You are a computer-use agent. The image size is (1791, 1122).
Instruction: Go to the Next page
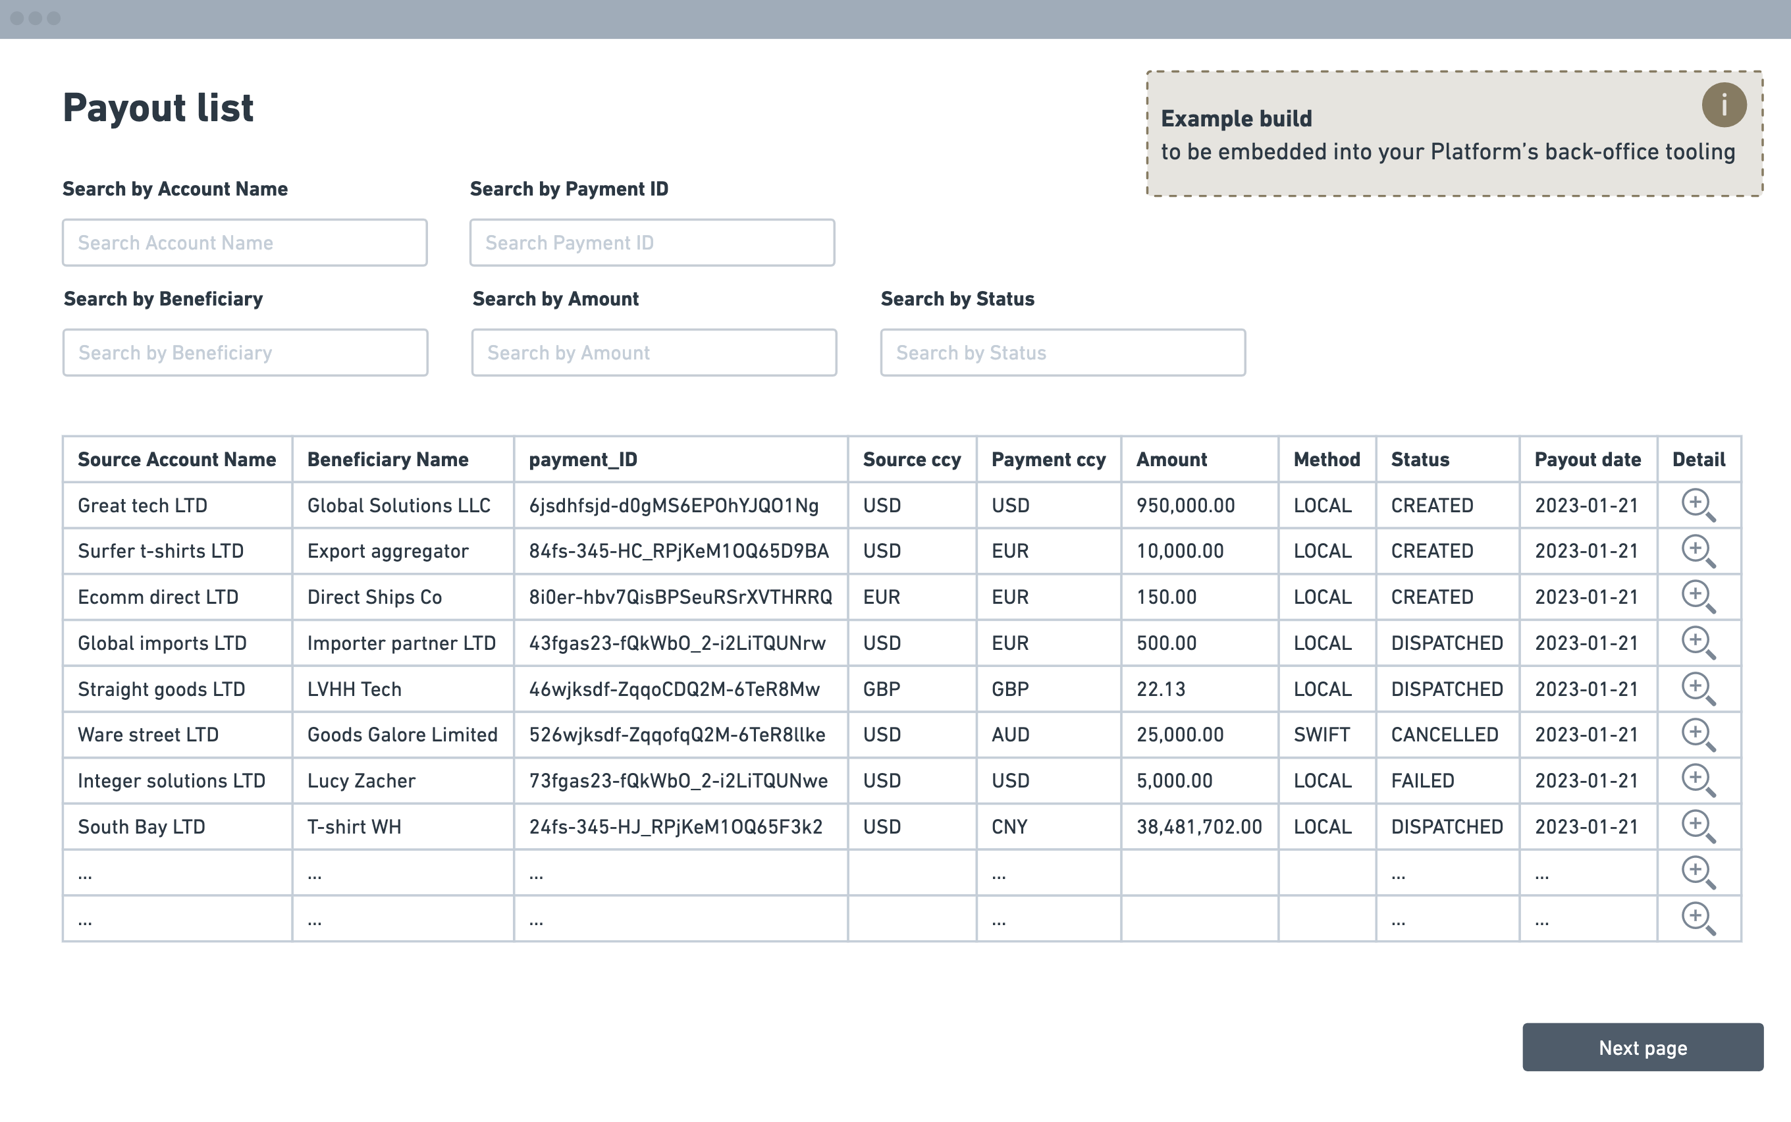pyautogui.click(x=1643, y=1047)
